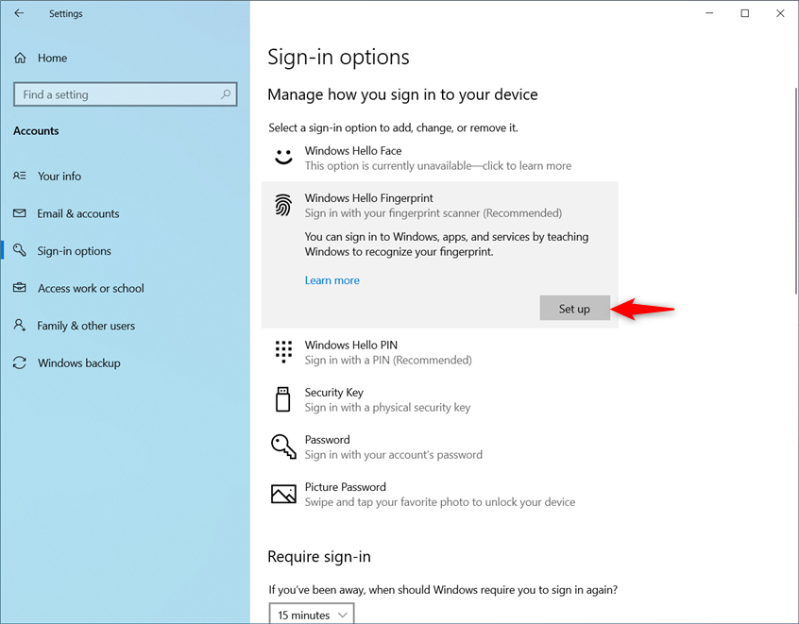This screenshot has height=624, width=799.
Task: Navigate to Family & other users
Action: pyautogui.click(x=126, y=326)
